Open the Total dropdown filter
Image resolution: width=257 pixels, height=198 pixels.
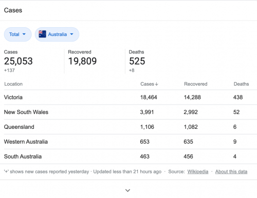[x=17, y=34]
